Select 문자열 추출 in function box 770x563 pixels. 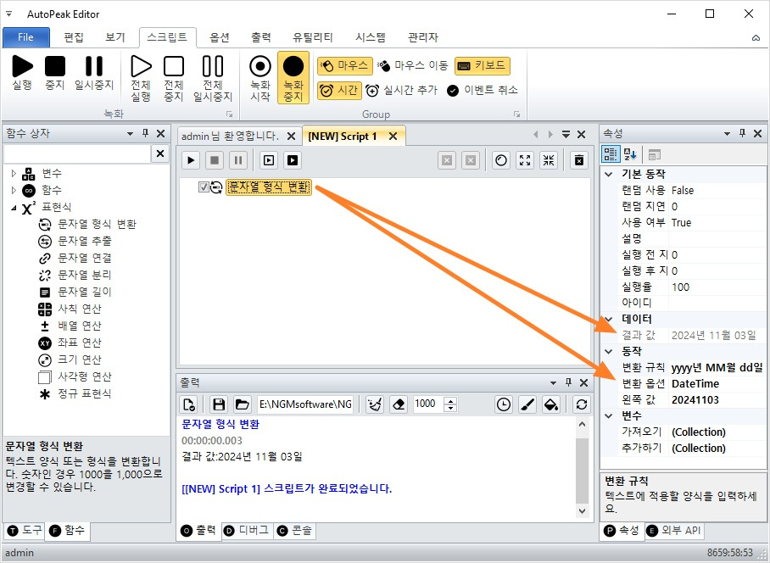tap(85, 241)
